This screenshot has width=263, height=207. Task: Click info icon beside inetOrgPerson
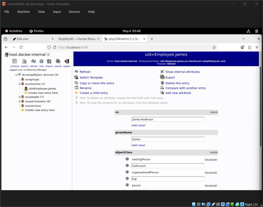click(127, 159)
